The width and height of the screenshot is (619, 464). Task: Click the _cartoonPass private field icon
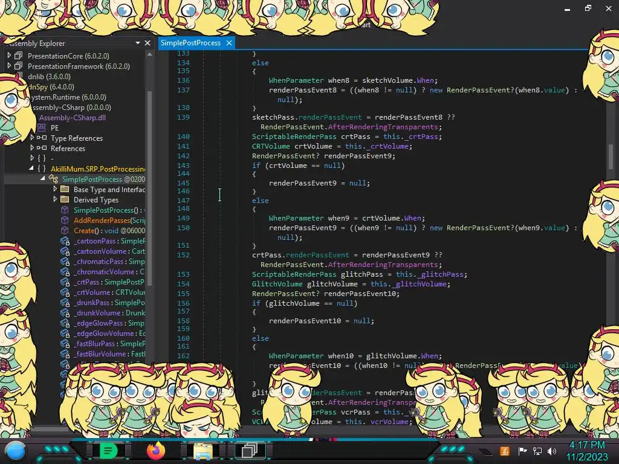[x=65, y=240]
